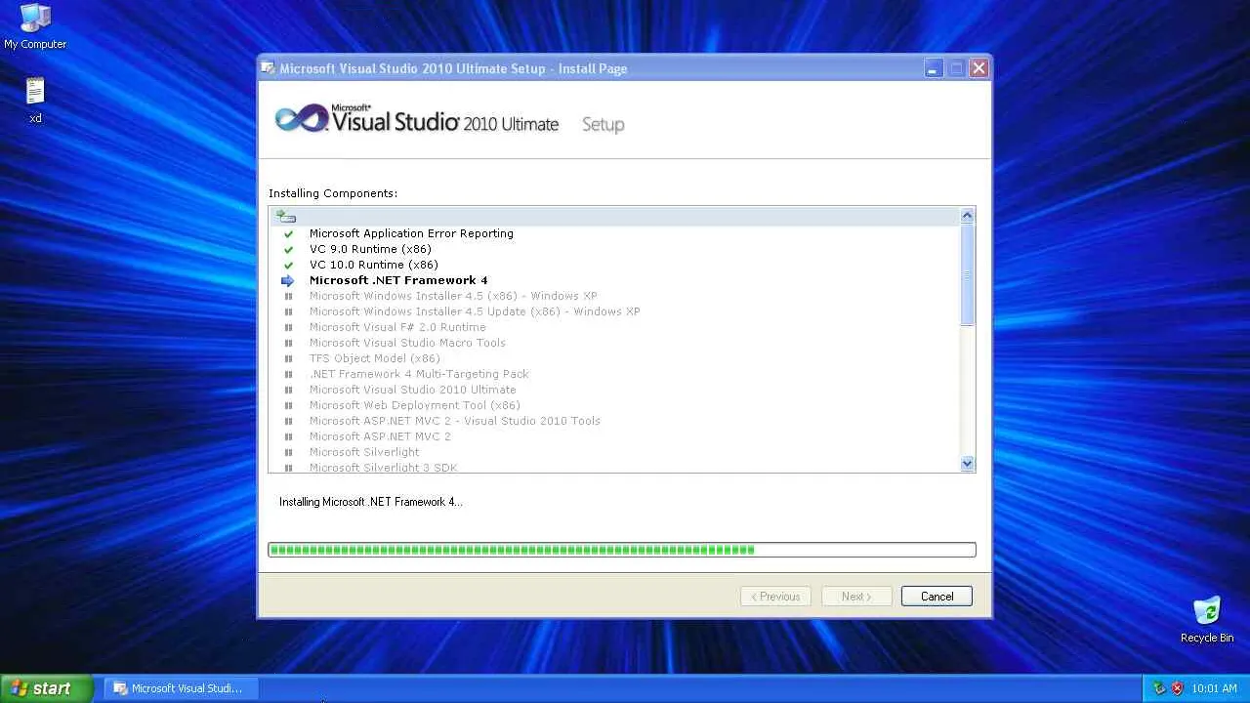Click the greyed-out Previous button
This screenshot has width=1250, height=703.
pyautogui.click(x=775, y=597)
